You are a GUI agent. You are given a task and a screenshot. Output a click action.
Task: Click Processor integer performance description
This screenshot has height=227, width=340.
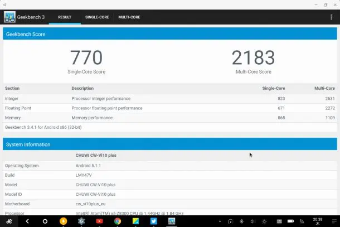(101, 99)
